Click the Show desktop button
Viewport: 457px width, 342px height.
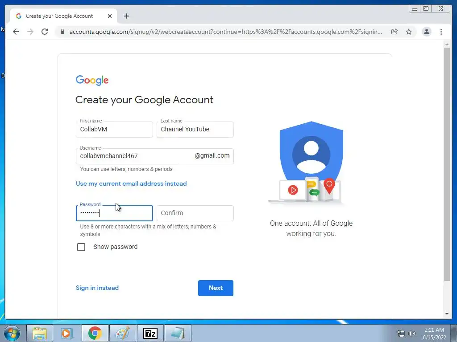tap(454, 334)
